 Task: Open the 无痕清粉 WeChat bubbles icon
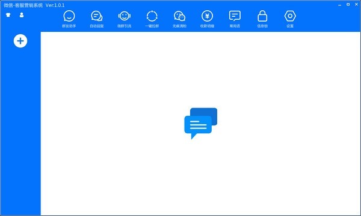(179, 16)
